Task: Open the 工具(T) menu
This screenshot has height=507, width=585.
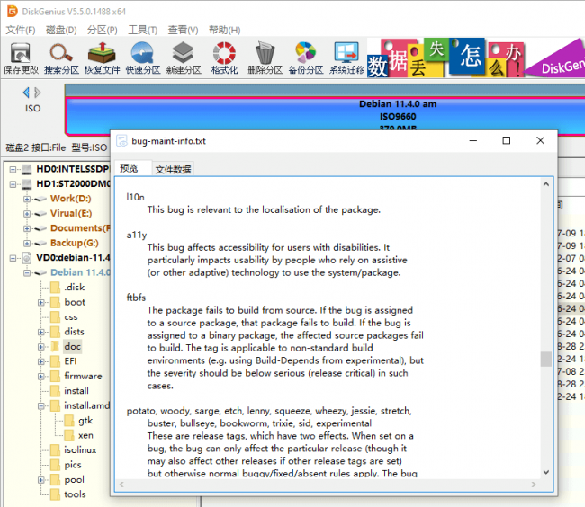Action: click(x=143, y=30)
